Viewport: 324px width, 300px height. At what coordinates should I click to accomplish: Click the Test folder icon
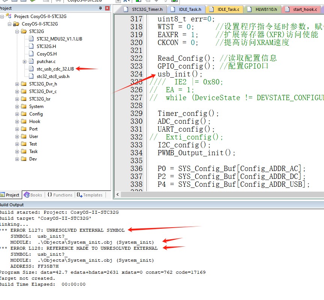click(24, 144)
